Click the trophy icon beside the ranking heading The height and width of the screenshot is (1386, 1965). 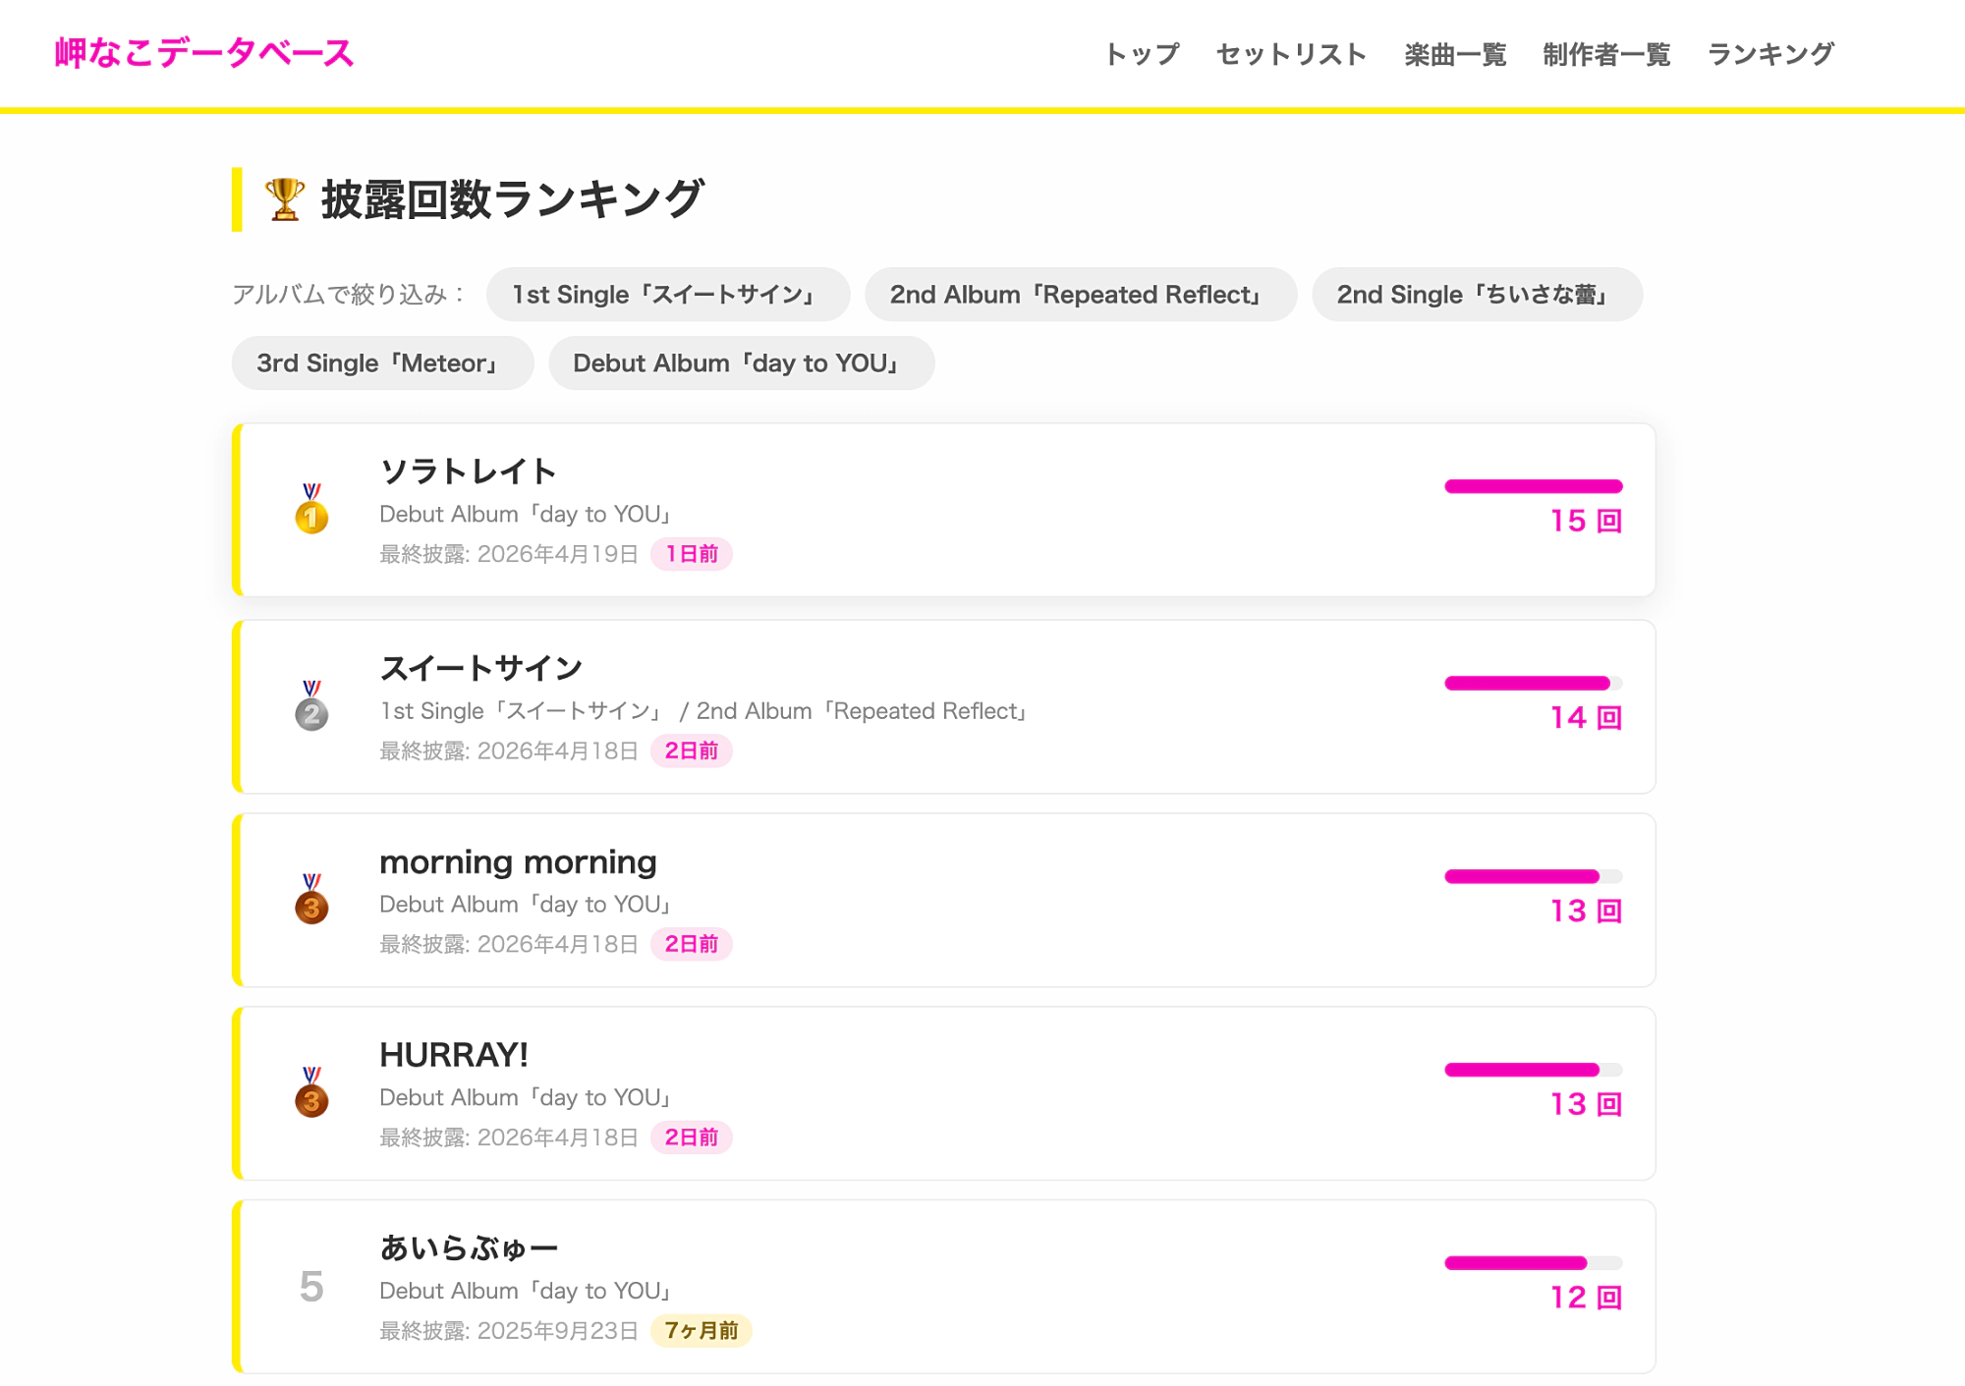click(x=285, y=199)
